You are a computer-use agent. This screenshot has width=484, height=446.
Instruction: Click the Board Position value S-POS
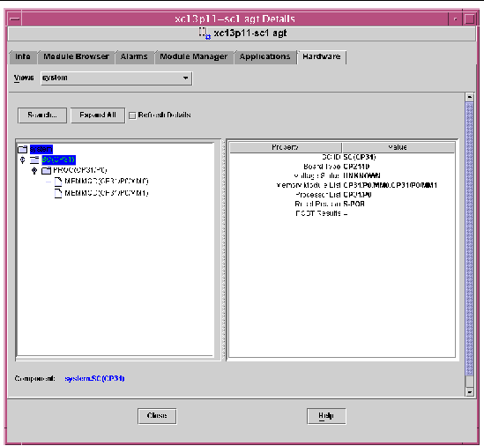(x=354, y=204)
